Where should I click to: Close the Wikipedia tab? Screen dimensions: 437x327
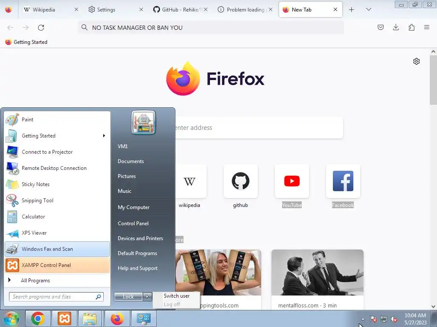pyautogui.click(x=76, y=9)
